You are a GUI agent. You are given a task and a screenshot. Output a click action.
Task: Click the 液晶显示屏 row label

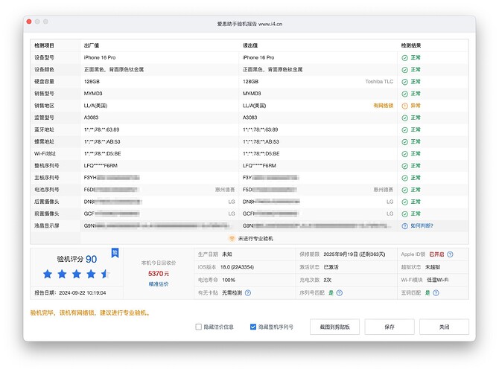click(46, 225)
